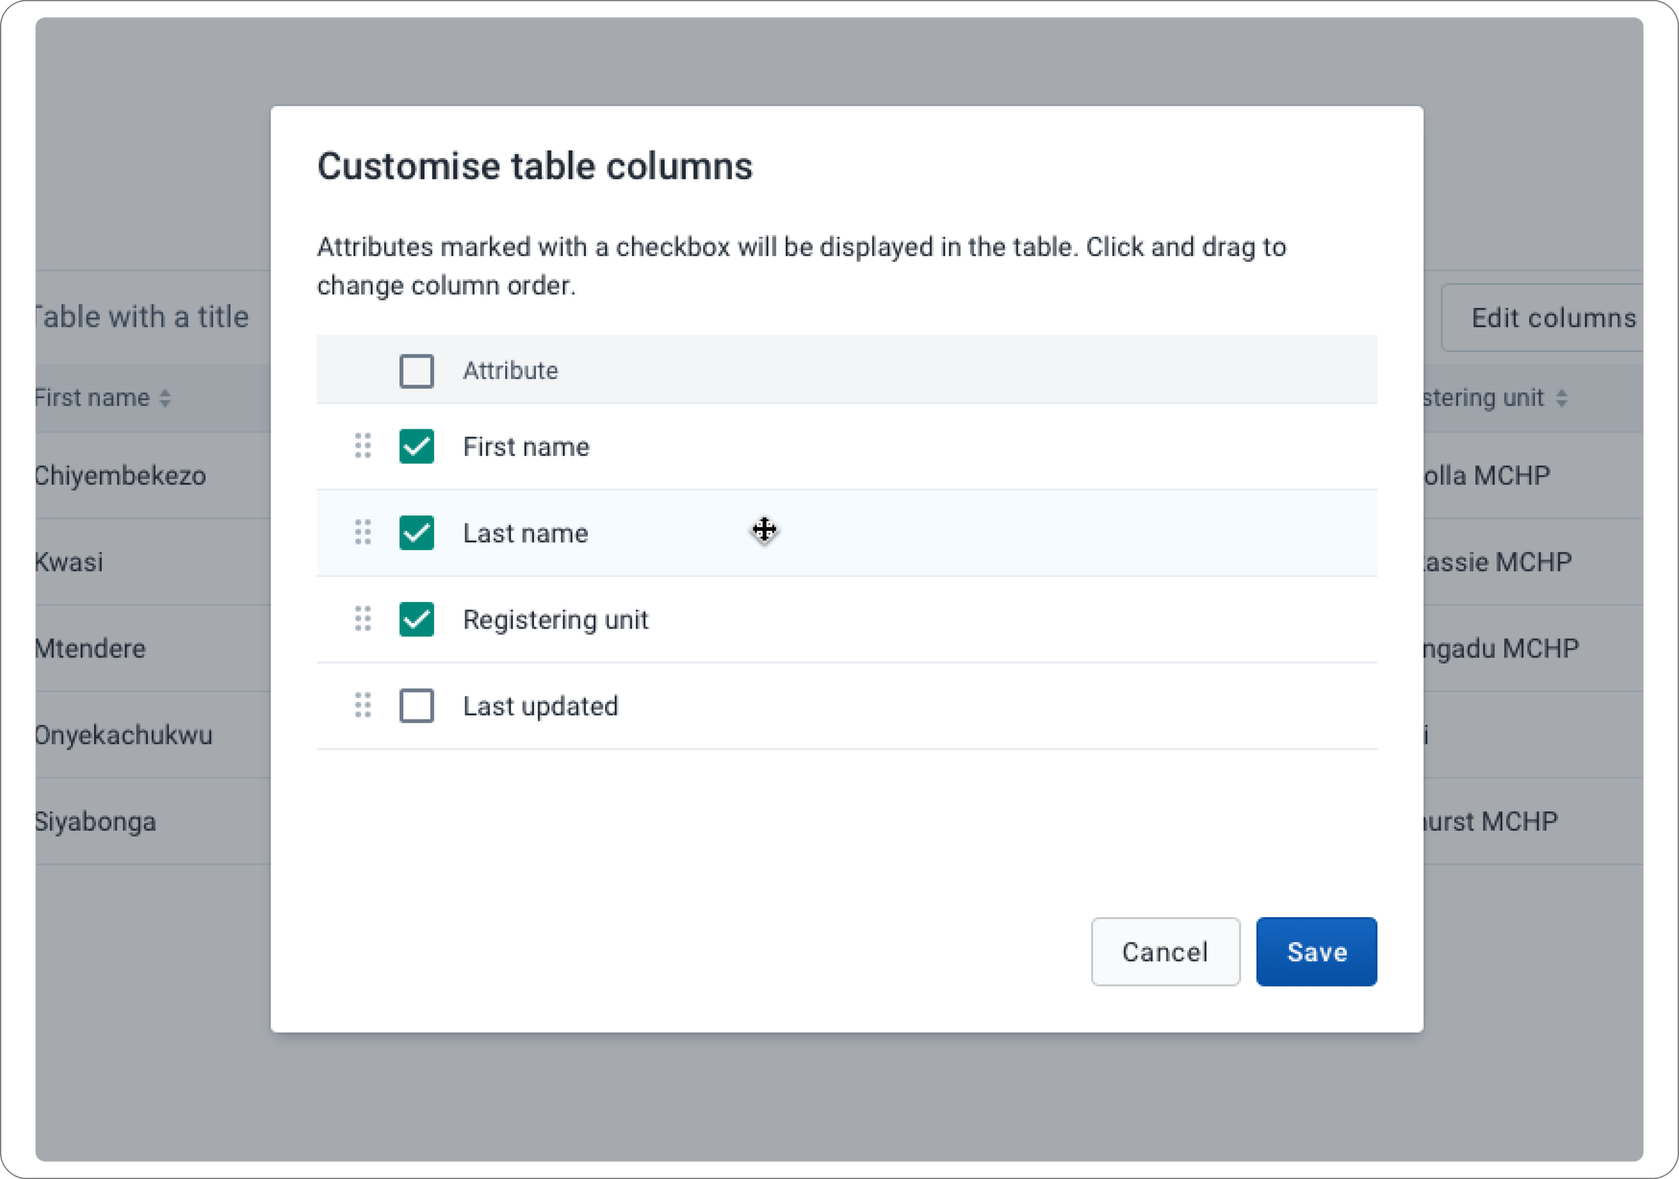1679x1179 pixels.
Task: Enable the Last updated checkbox
Action: 416,706
